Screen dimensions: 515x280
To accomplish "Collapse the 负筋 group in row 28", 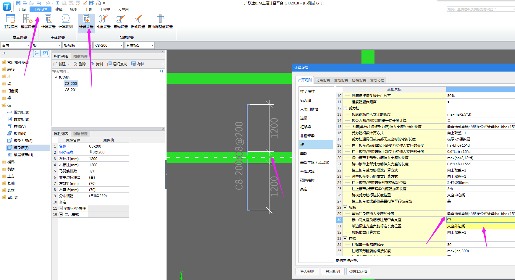I will tap(345, 208).
